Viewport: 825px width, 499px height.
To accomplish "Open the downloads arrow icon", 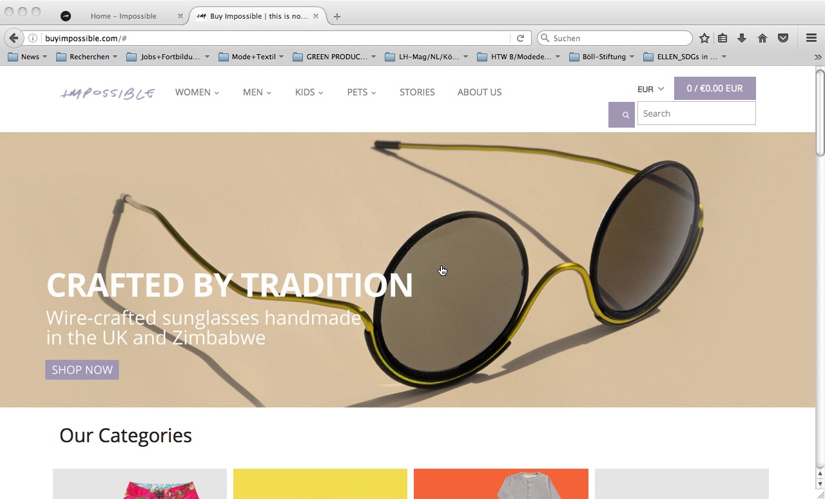I will (x=742, y=38).
